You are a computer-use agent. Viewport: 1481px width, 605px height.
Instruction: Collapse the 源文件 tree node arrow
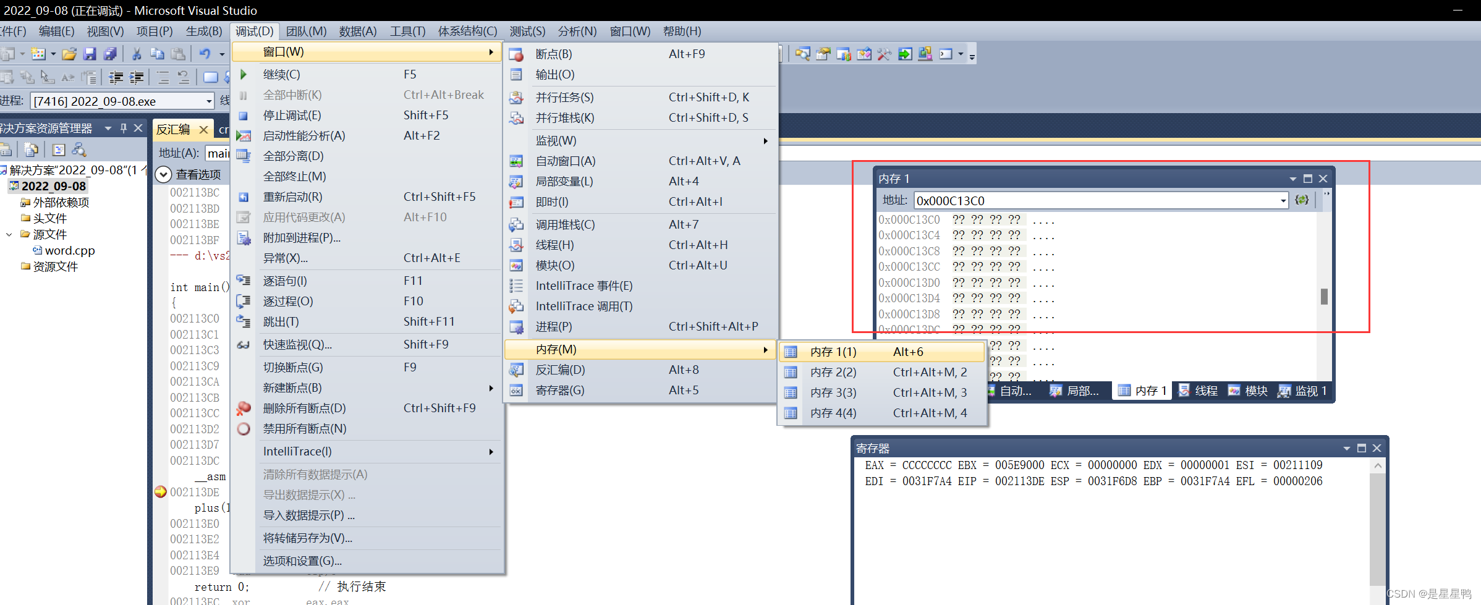coord(9,234)
